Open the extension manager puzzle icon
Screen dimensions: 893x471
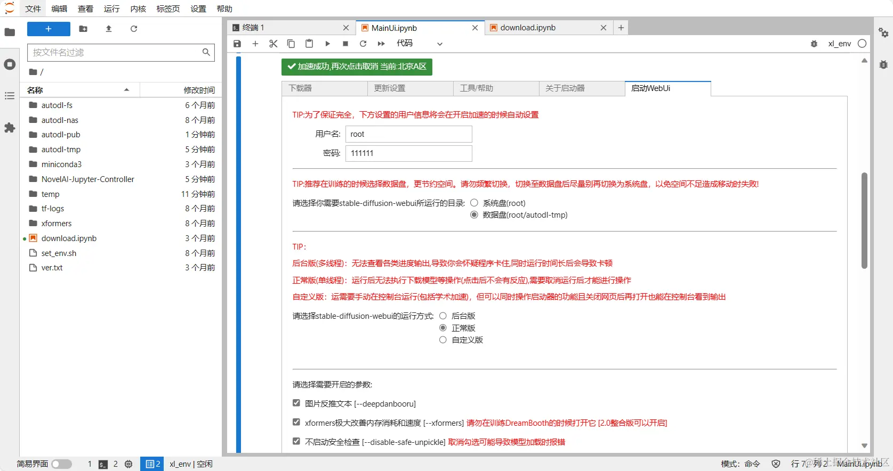pyautogui.click(x=10, y=128)
